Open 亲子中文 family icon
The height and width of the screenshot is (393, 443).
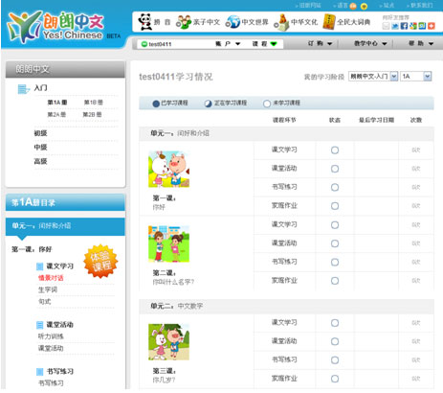184,22
